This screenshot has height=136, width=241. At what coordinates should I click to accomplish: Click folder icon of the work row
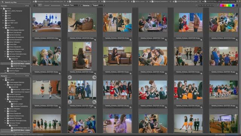point(6,25)
